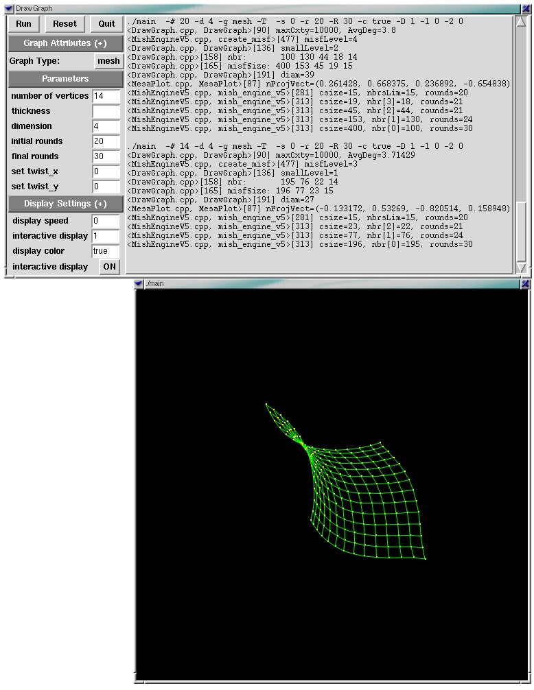534x690 pixels.
Task: Close the ./main plot window
Action: [x=525, y=283]
